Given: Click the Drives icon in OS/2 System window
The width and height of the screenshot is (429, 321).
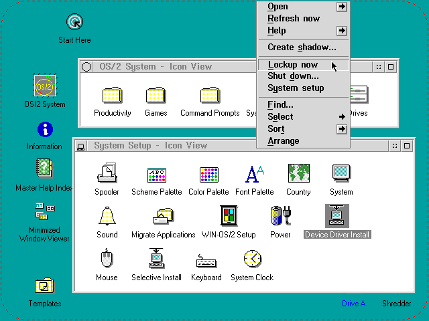Looking at the screenshot, I should [359, 94].
